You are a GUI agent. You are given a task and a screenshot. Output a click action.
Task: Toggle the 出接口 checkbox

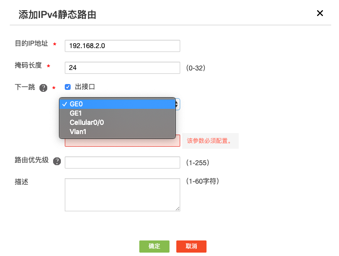click(x=68, y=87)
